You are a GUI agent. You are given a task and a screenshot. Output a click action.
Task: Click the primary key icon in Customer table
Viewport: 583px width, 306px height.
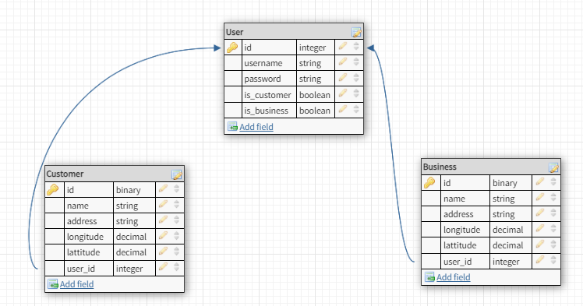[x=52, y=190]
